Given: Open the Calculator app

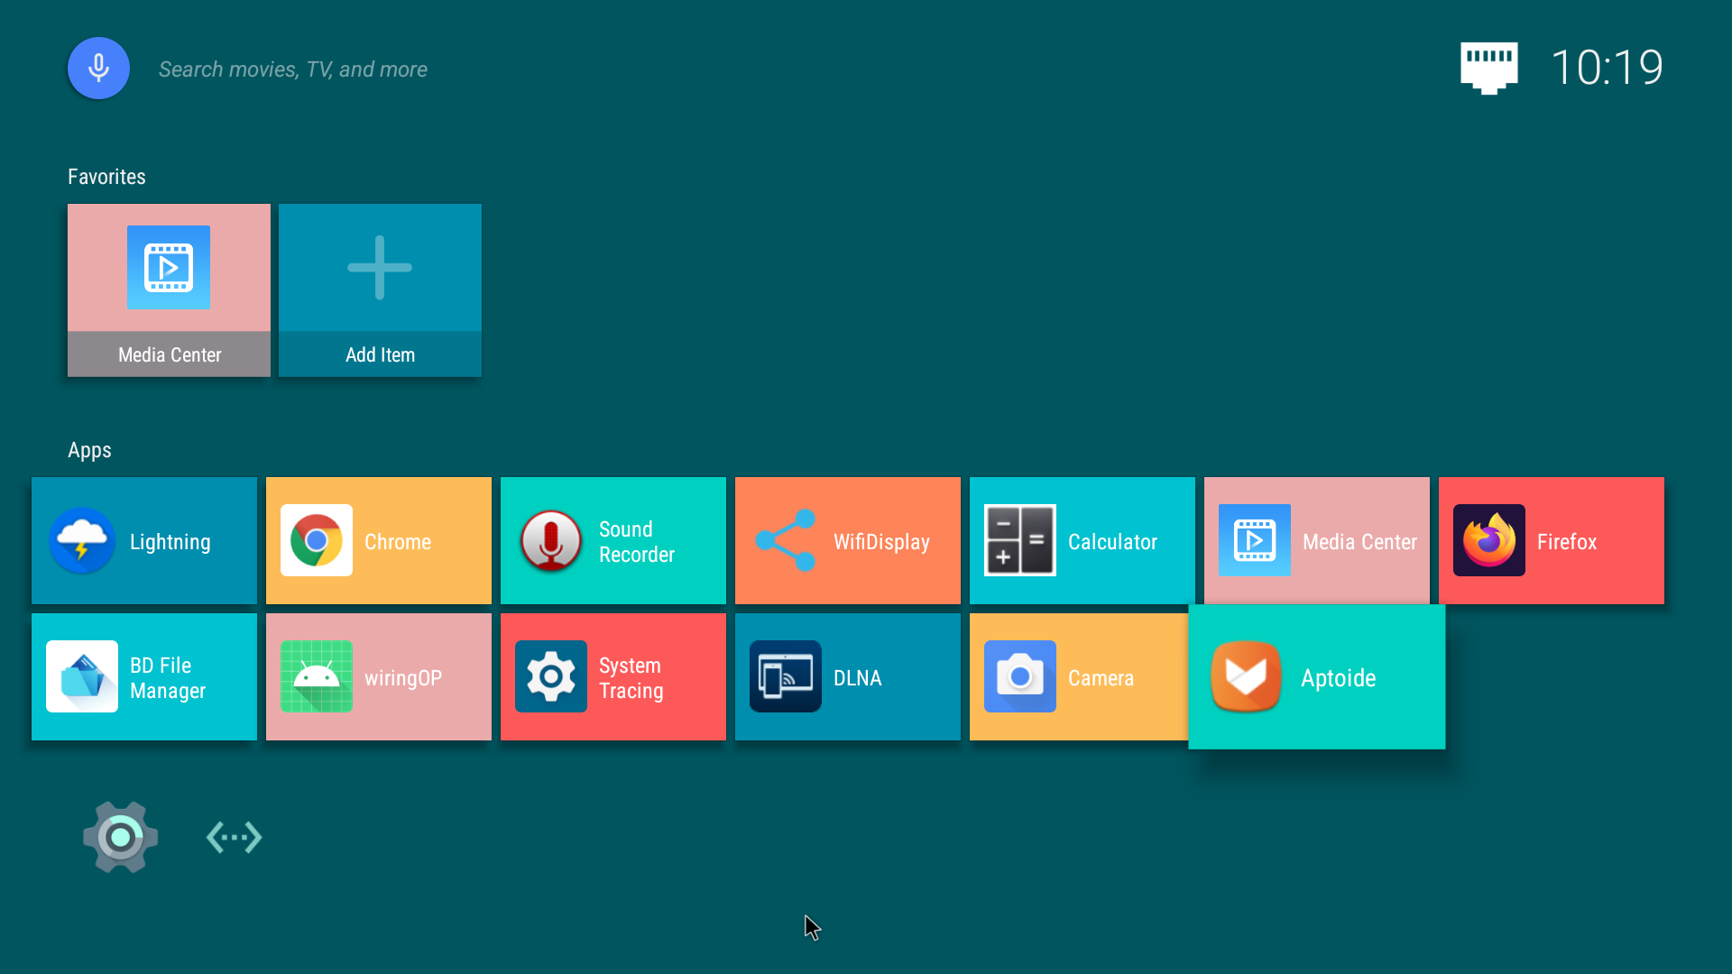Looking at the screenshot, I should coord(1082,541).
